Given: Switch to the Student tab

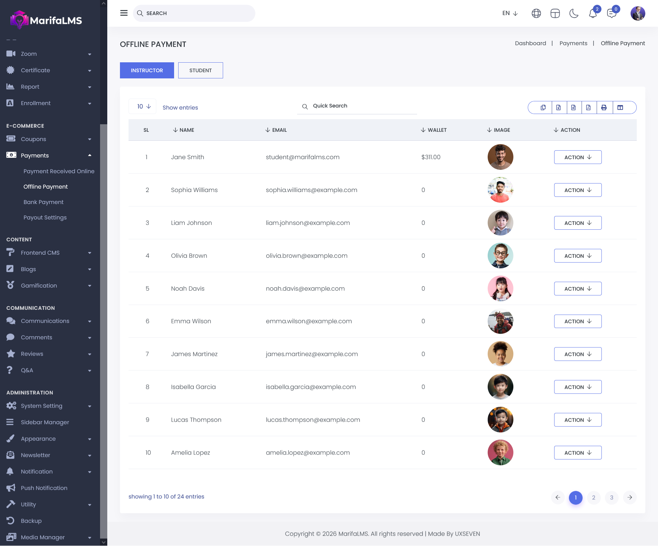Looking at the screenshot, I should point(200,71).
